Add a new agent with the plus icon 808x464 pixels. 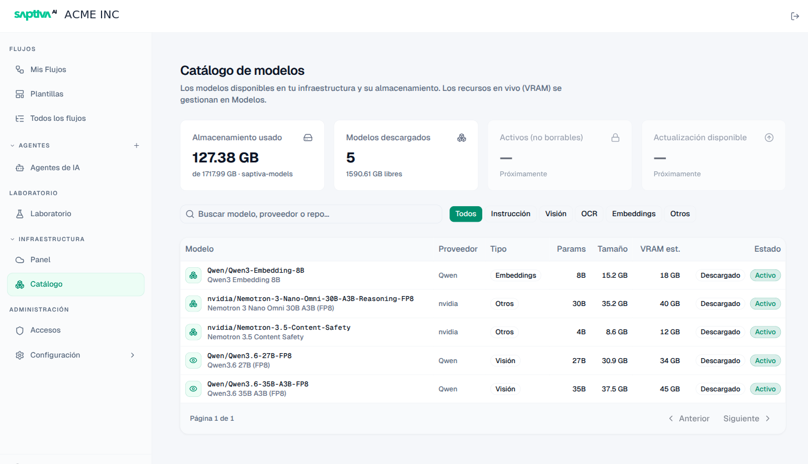(x=137, y=146)
